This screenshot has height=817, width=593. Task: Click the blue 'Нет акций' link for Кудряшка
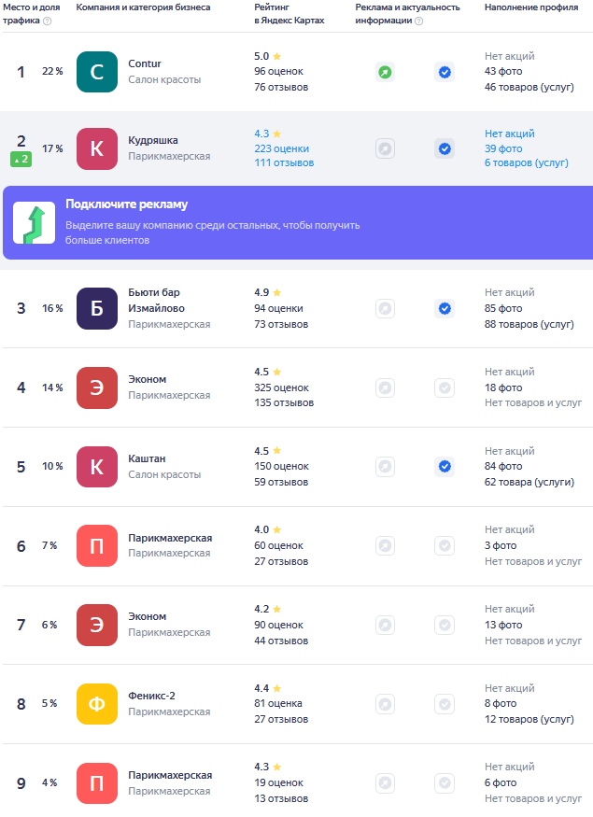coord(510,134)
